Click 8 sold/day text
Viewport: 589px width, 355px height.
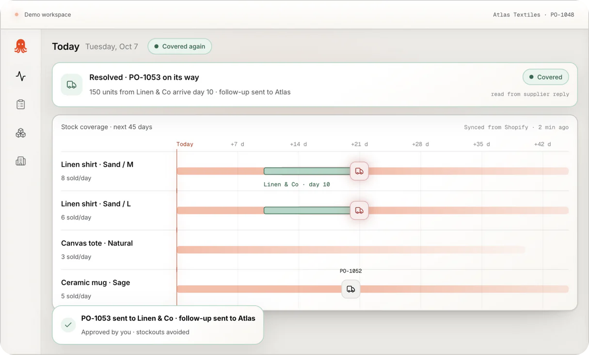point(76,178)
